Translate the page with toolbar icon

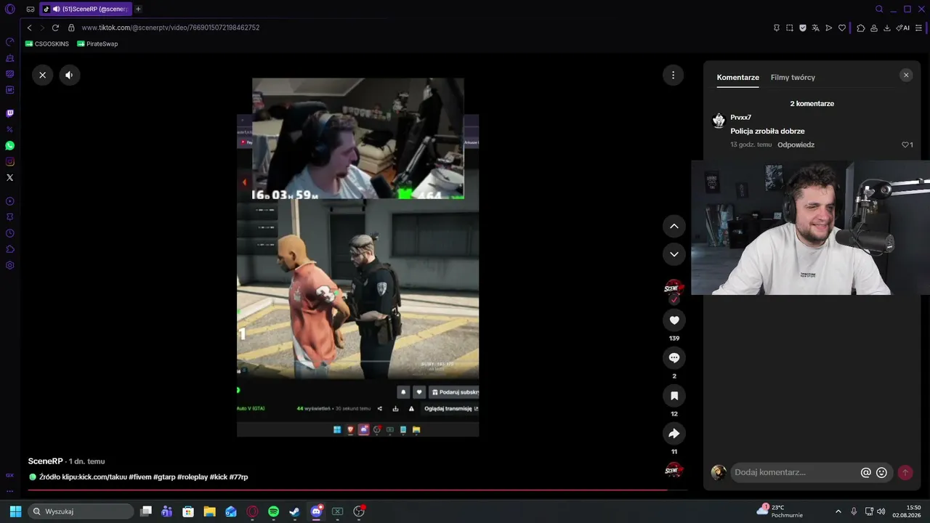[x=816, y=28]
